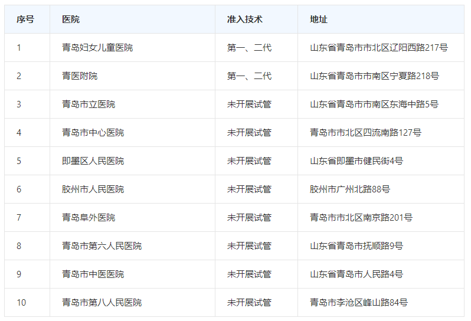This screenshot has width=471, height=321.
Task: Select hospital name 青岛市中心医院
Action: tap(93, 133)
